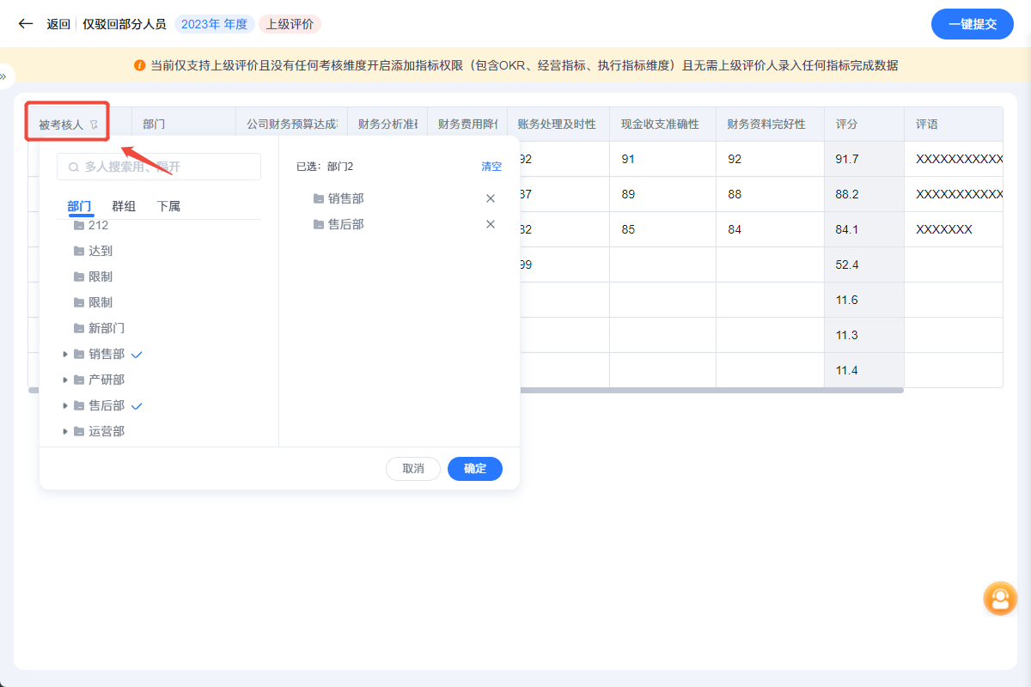Remove 售后部 from selected list
Screen dimensions: 1031x687
[x=491, y=224]
